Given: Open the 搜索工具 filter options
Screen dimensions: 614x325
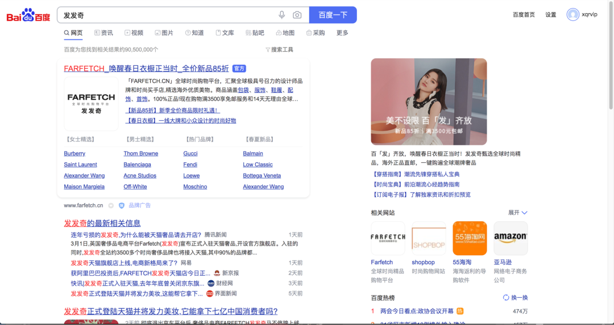Looking at the screenshot, I should [279, 50].
